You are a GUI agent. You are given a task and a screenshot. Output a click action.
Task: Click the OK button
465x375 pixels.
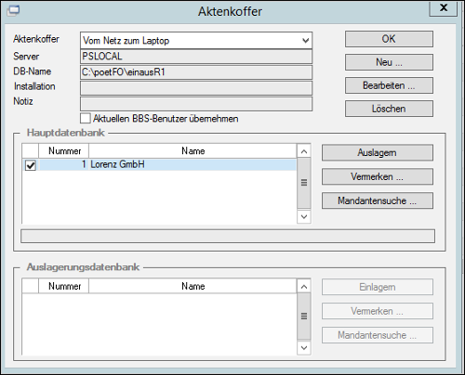click(x=389, y=39)
